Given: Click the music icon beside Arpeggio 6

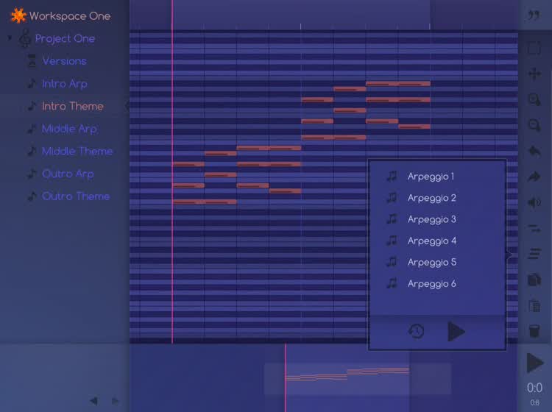Looking at the screenshot, I should coord(392,283).
